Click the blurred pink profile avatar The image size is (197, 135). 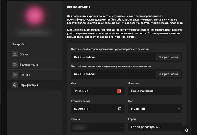(34, 16)
